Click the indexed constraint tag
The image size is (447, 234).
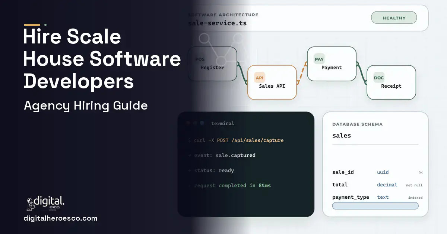[415, 198]
